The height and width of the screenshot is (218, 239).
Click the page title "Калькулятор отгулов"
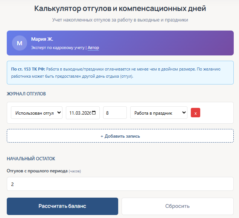(x=120, y=8)
